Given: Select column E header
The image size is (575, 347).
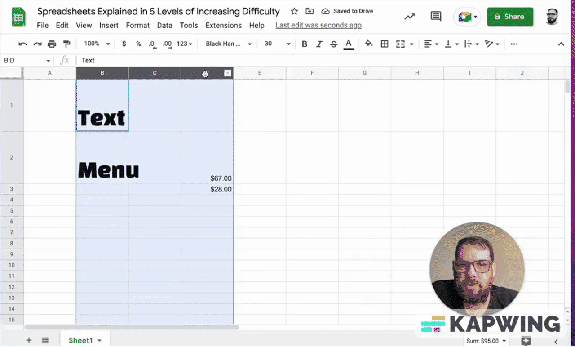Looking at the screenshot, I should [260, 73].
